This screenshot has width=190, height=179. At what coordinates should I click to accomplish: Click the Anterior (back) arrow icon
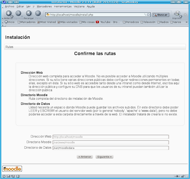click(9, 13)
